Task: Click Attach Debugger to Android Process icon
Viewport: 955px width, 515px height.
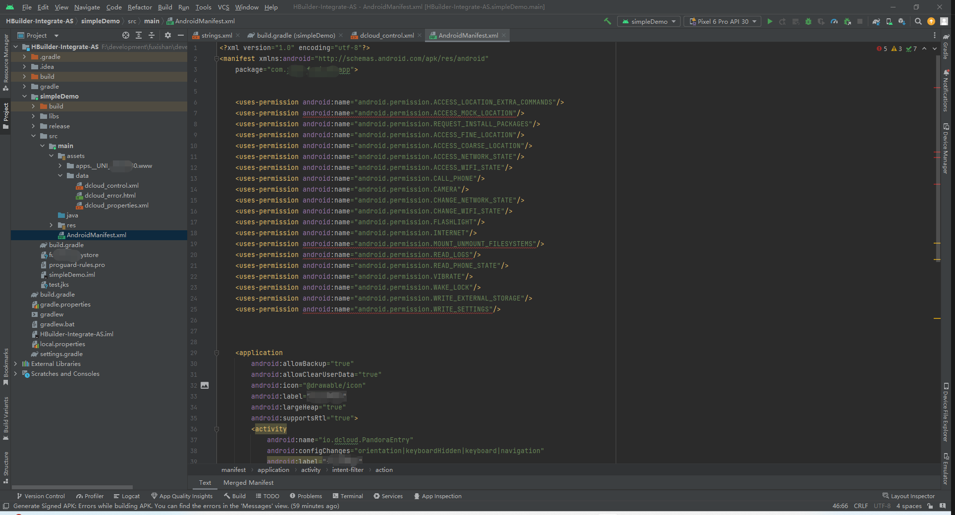Action: click(x=847, y=21)
